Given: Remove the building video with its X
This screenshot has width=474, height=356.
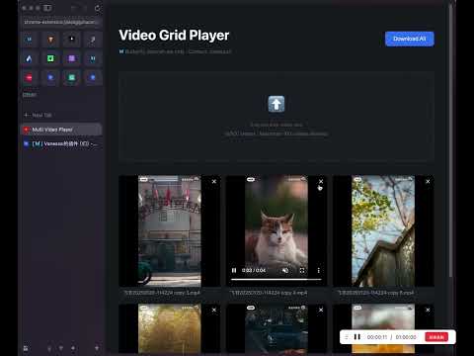Looking at the screenshot, I should [x=214, y=182].
